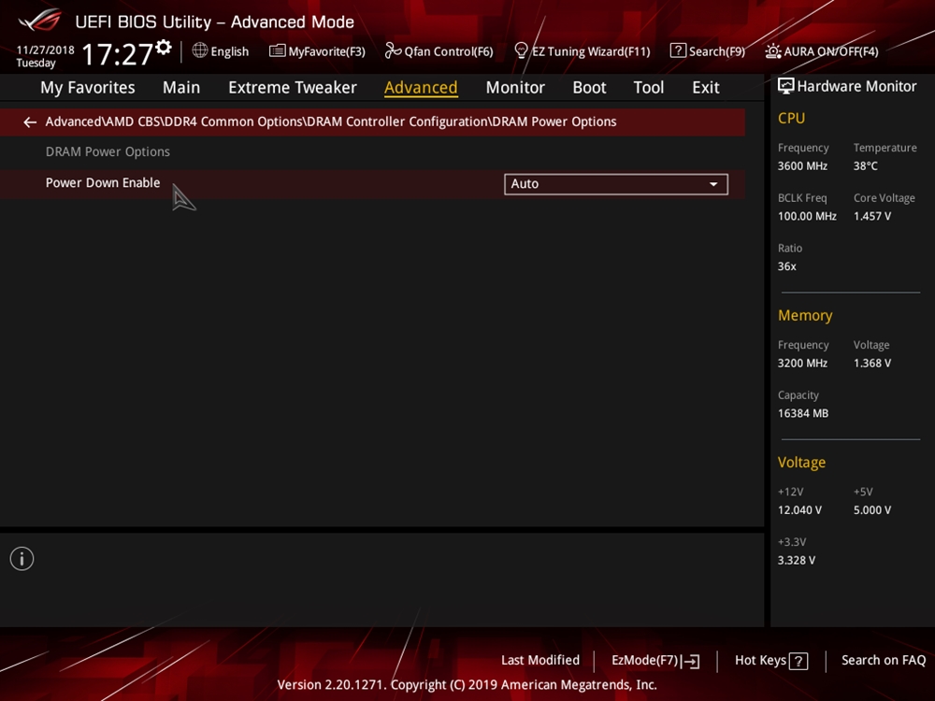This screenshot has width=935, height=701.
Task: Click Memory frequency value 3200 MHz
Action: click(802, 363)
